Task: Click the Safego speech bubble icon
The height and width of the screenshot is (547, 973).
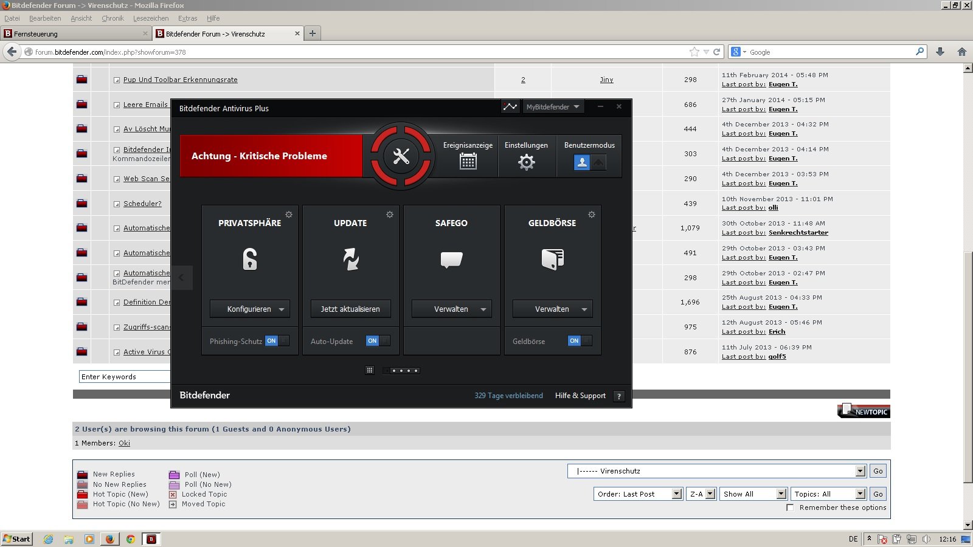Action: point(451,260)
